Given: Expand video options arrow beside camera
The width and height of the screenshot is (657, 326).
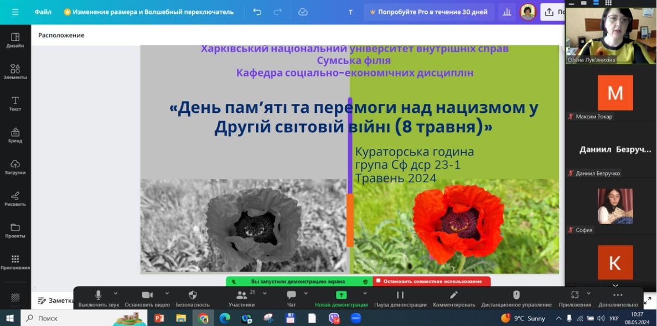Looking at the screenshot, I should [167, 293].
